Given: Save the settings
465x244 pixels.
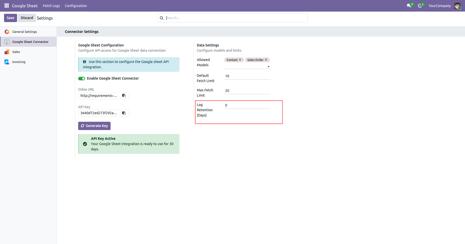Looking at the screenshot, I should (x=11, y=18).
